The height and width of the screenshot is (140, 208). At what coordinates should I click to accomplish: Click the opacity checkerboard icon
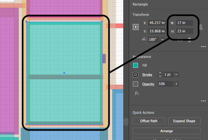coord(136,84)
